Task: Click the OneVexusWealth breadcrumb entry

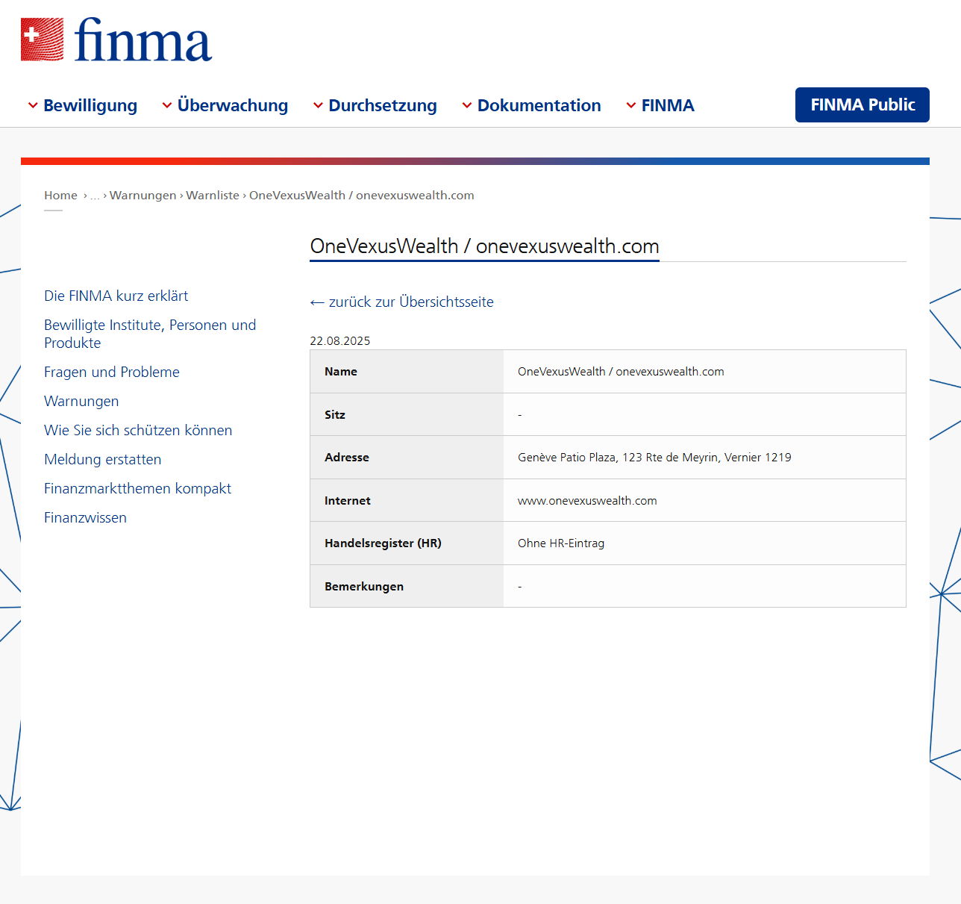Action: click(x=362, y=195)
